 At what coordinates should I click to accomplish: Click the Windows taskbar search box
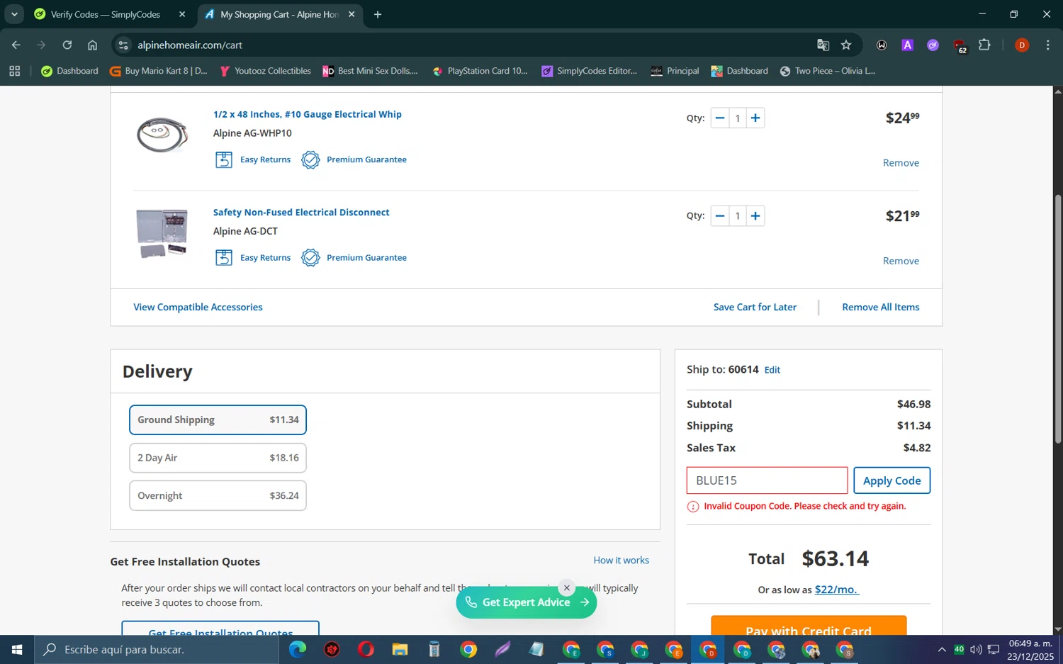coord(157,650)
